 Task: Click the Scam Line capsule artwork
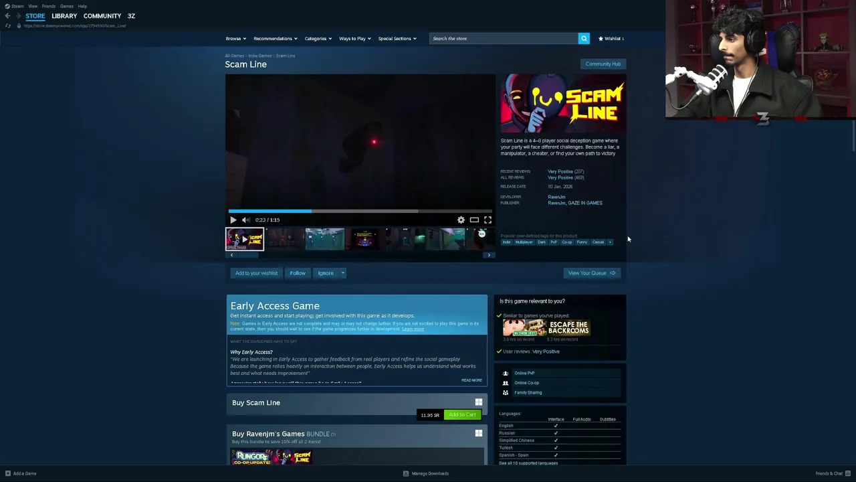(x=563, y=104)
